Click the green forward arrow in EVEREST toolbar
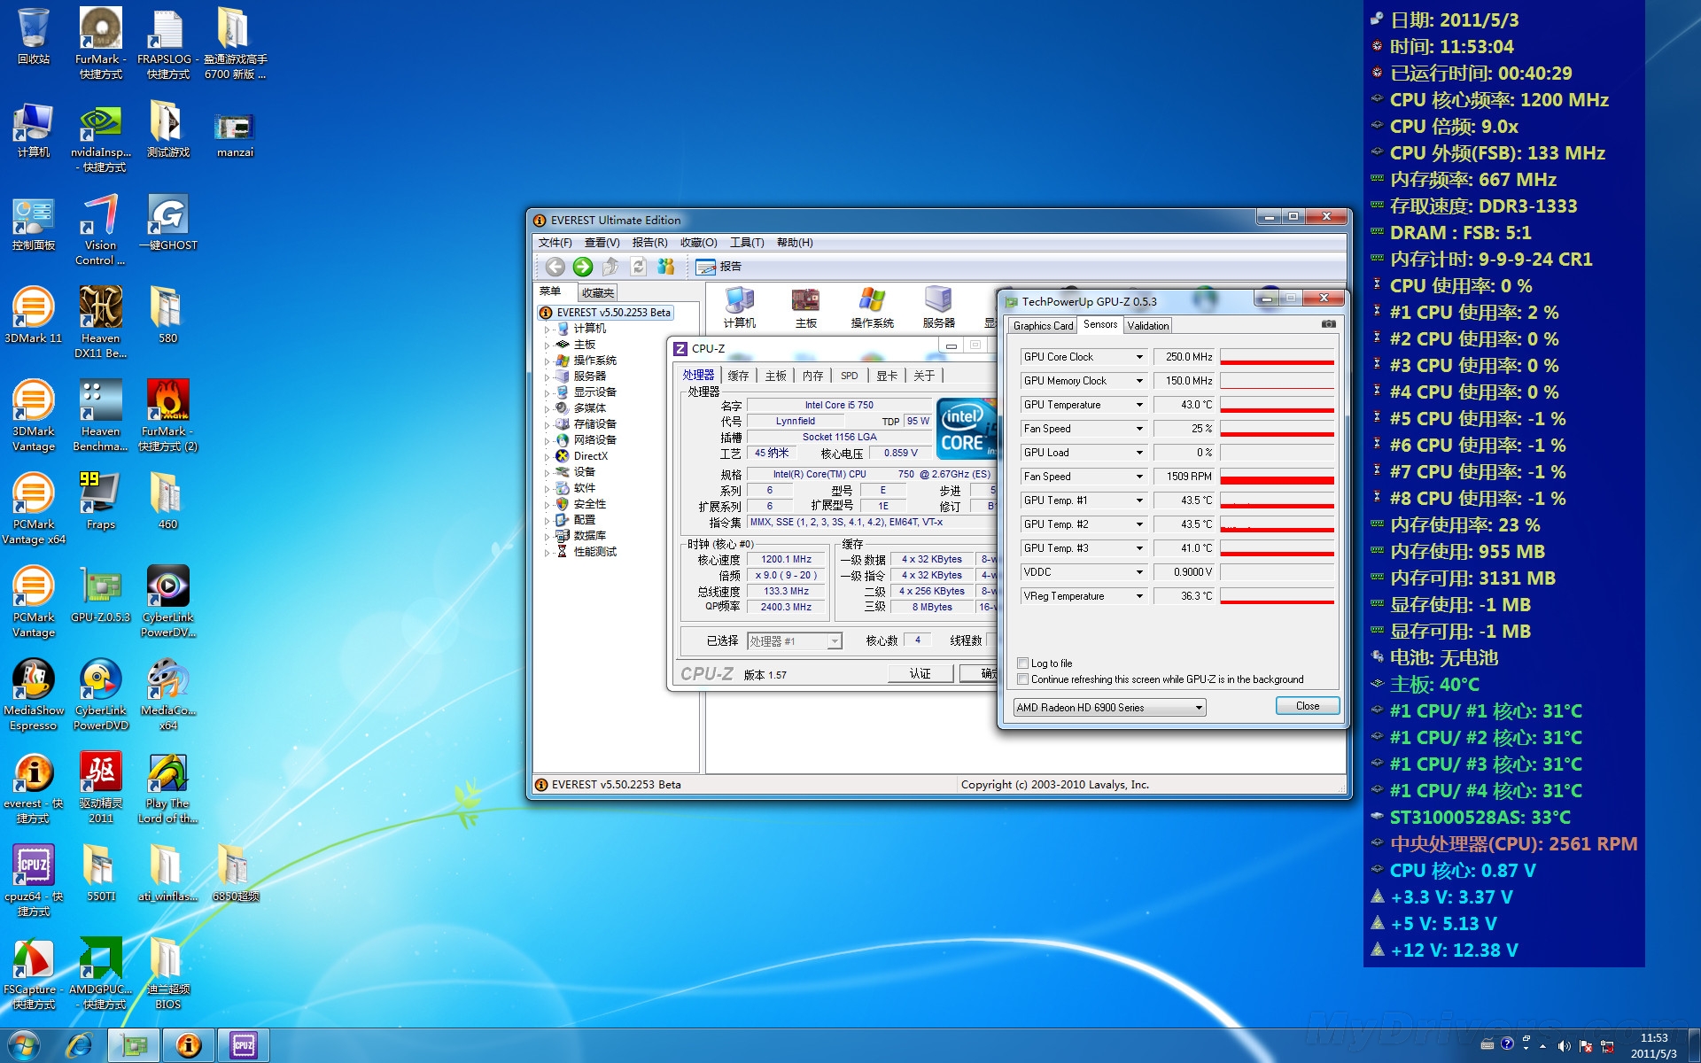The image size is (1701, 1063). [x=582, y=267]
